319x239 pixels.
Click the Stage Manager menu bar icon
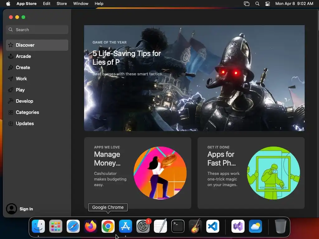click(x=247, y=4)
